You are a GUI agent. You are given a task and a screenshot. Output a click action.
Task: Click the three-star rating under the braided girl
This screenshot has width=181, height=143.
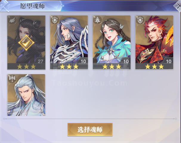point(112,66)
